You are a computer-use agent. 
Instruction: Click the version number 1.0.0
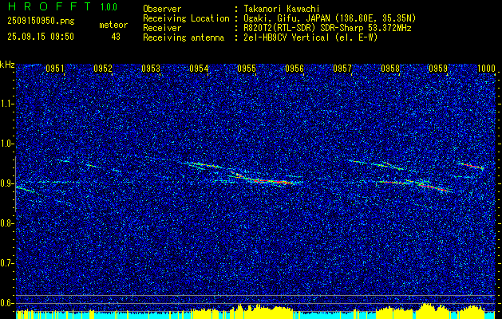pyautogui.click(x=109, y=7)
